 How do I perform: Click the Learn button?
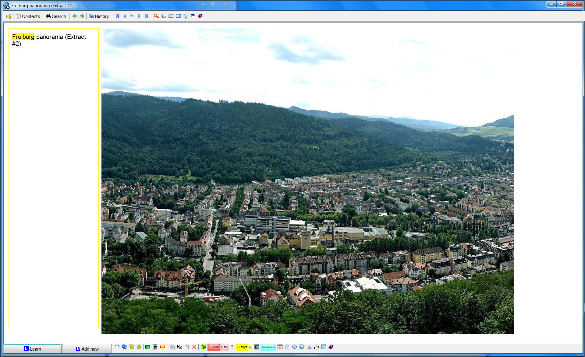tap(32, 349)
